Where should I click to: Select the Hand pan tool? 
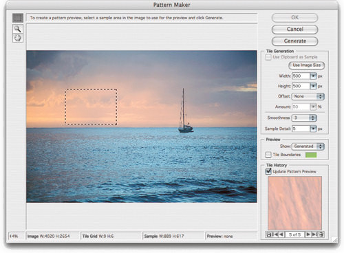(x=18, y=38)
